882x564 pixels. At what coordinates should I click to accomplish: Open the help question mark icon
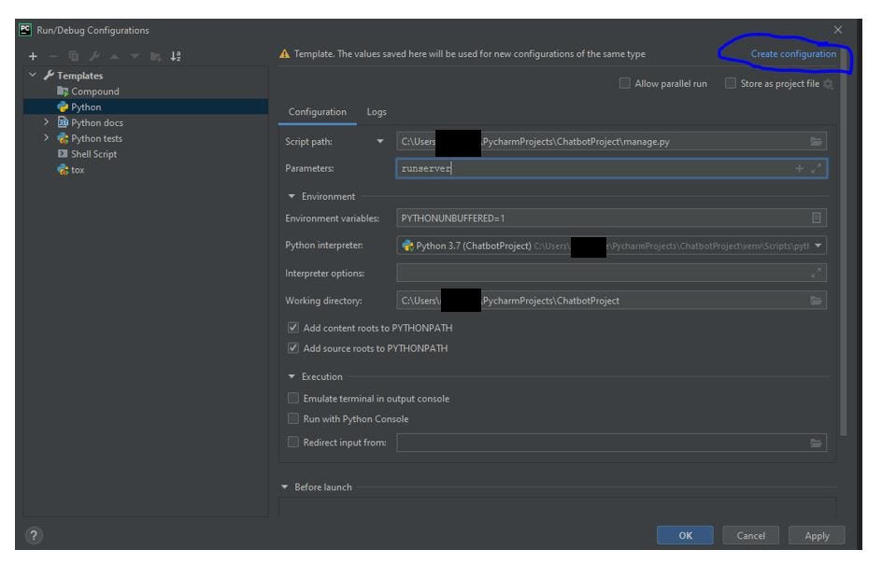tap(35, 536)
